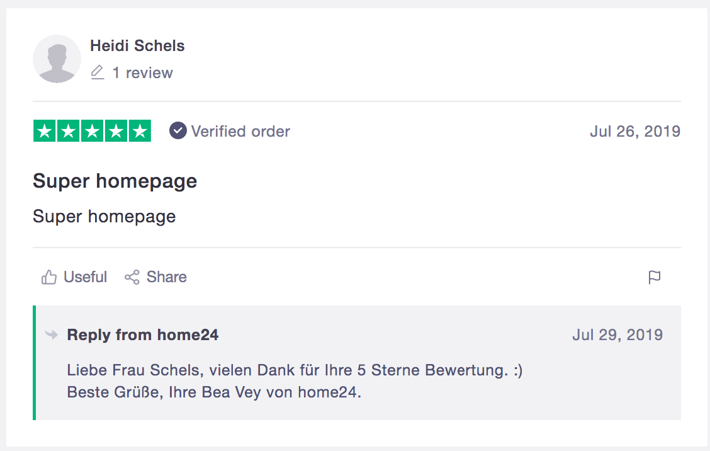
Task: Open the Heidi Schels reviewer name
Action: point(137,46)
